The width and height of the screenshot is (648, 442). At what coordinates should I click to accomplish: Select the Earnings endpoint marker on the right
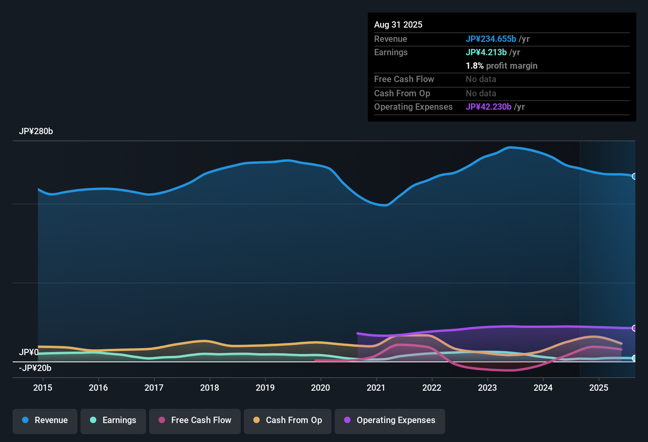coord(635,358)
